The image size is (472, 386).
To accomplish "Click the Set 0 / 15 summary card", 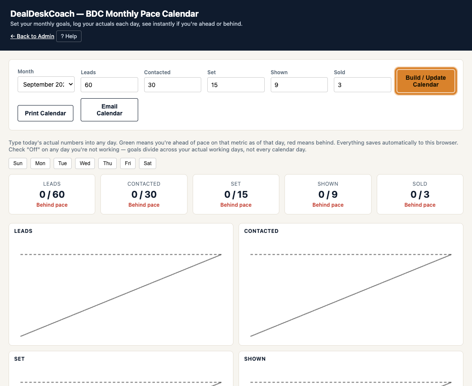I will pos(236,194).
